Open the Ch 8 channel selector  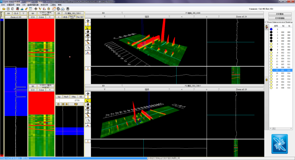pos(16,13)
